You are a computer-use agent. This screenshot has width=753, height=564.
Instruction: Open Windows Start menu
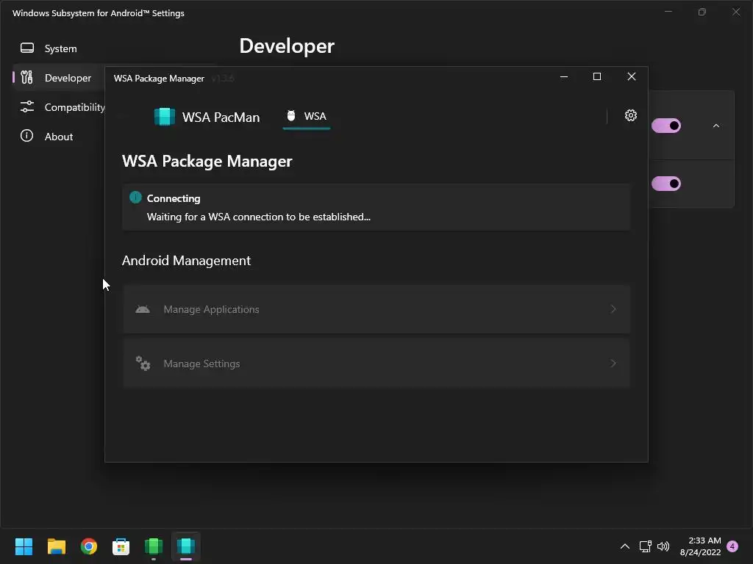pos(24,546)
